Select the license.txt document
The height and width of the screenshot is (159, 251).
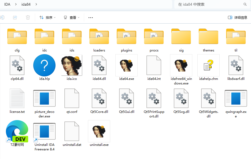click(x=17, y=98)
